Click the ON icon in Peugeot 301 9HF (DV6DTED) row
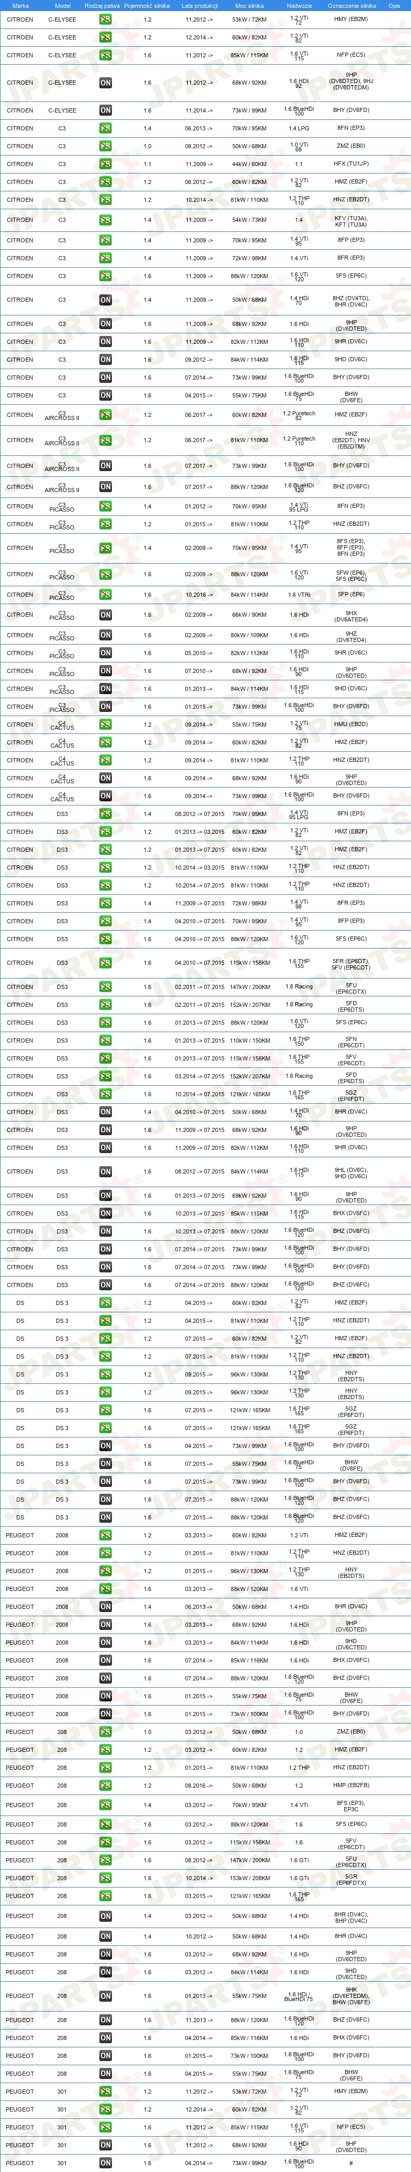Viewport: 411px width, 2172px height. pos(105,2145)
